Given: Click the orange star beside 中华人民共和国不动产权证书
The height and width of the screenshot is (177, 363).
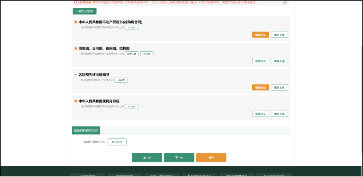Looking at the screenshot, I should click(76, 22).
